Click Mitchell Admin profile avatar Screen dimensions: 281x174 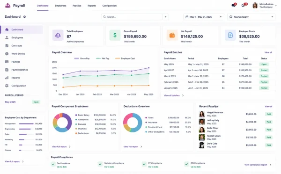coord(255,6)
